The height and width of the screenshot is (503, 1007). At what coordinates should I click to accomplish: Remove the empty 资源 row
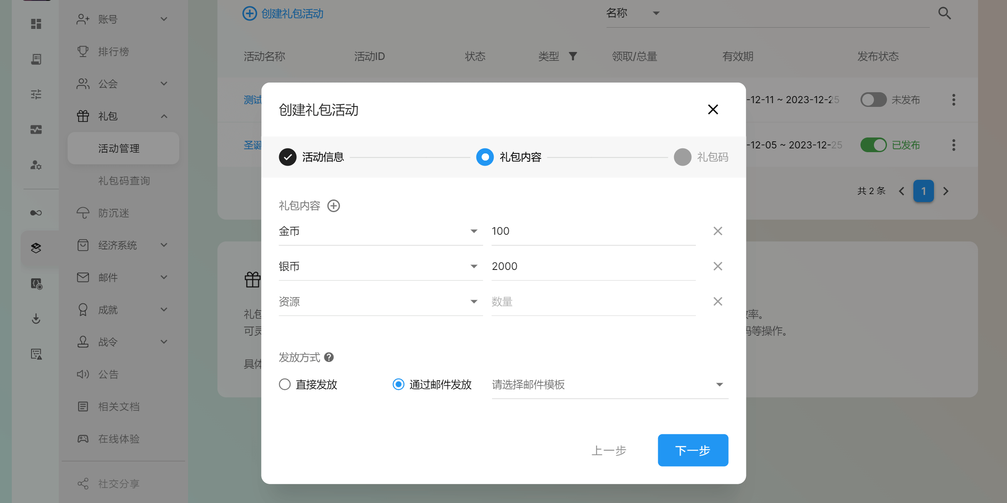(717, 301)
